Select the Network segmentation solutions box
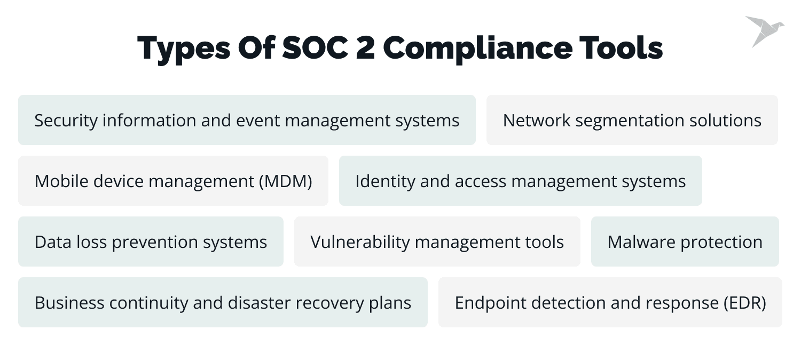The width and height of the screenshot is (801, 354). 632,120
